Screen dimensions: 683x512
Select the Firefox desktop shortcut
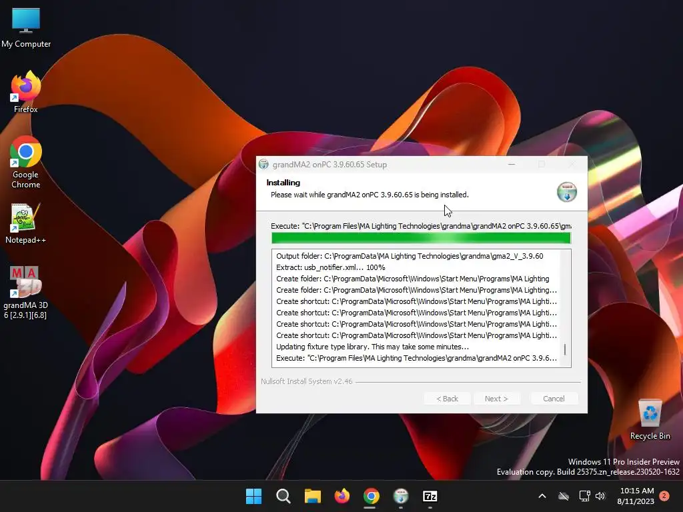click(x=26, y=92)
